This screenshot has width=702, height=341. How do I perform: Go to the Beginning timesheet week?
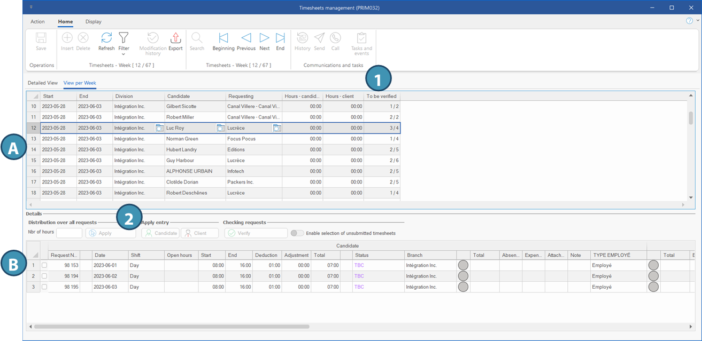tap(223, 38)
